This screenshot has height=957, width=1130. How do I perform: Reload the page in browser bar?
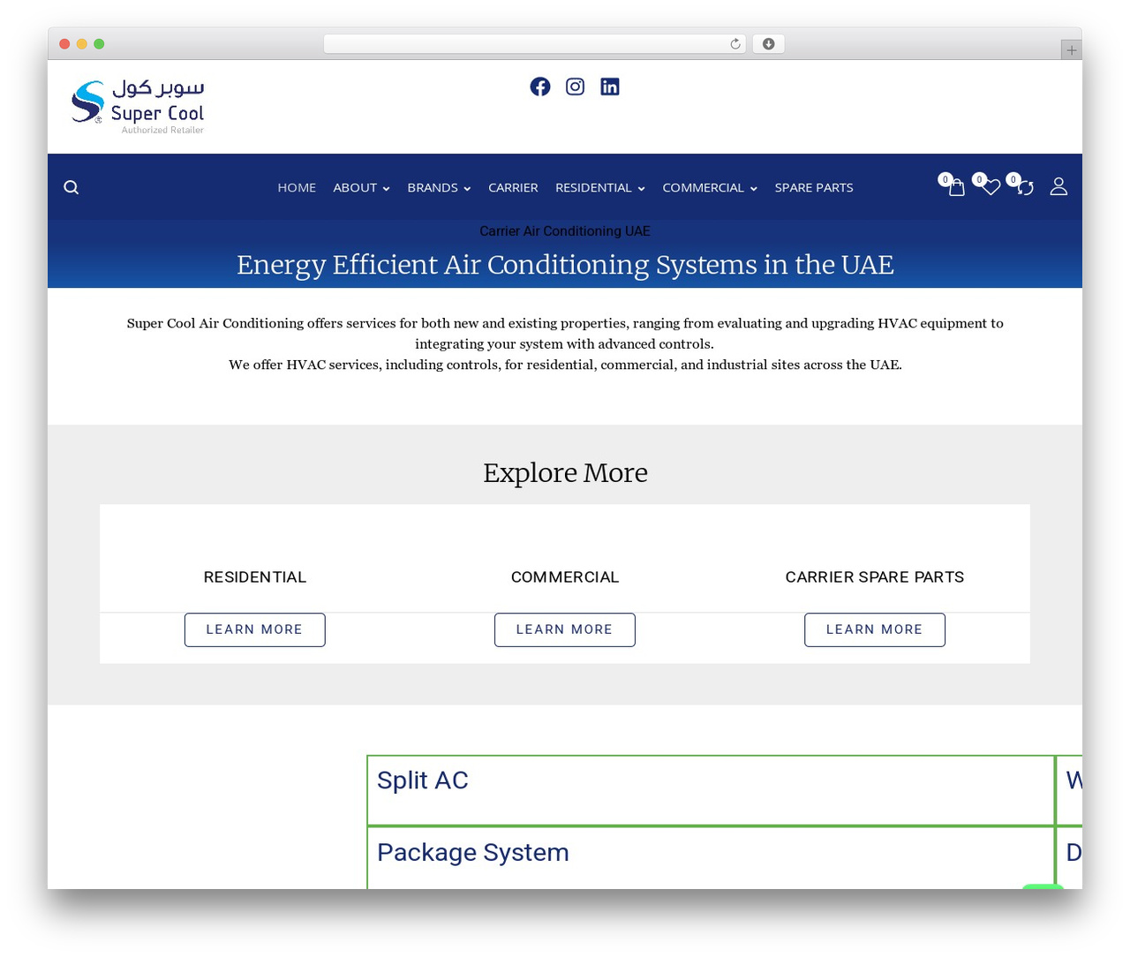tap(735, 44)
